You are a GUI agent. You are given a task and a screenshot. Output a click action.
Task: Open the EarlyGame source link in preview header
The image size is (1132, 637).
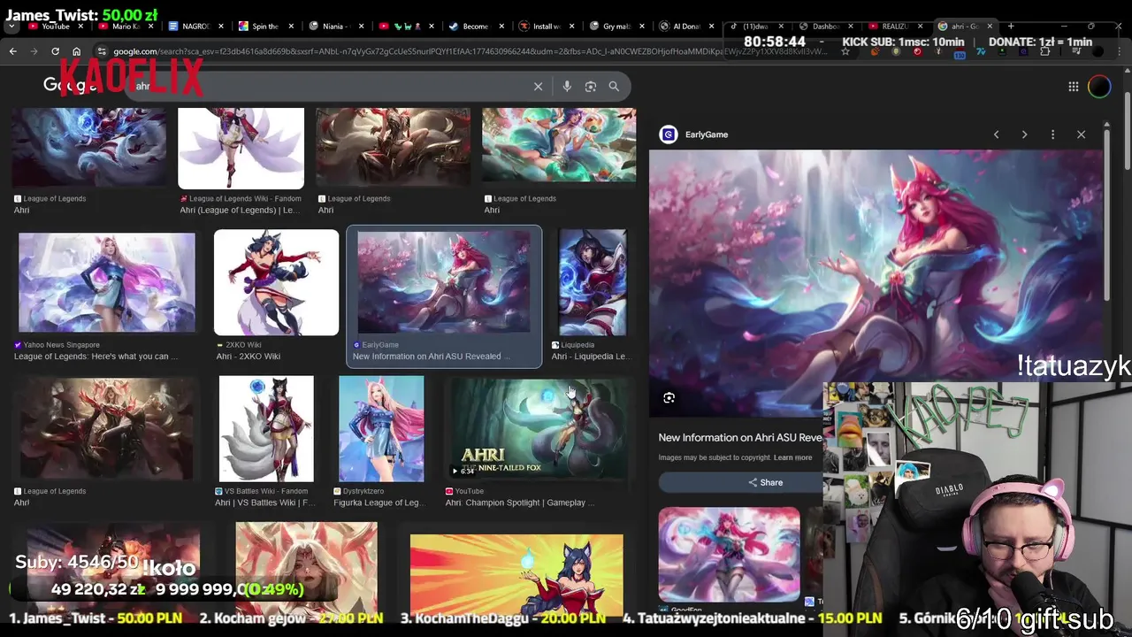(x=694, y=134)
